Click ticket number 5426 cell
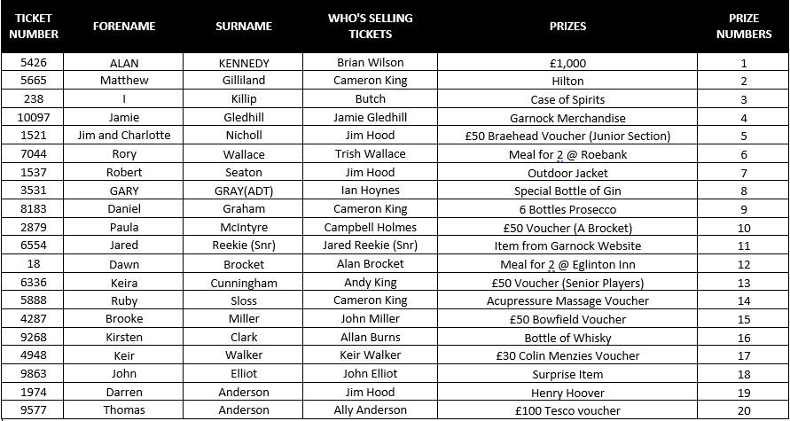Viewport: 790px width, 421px height. (x=33, y=62)
